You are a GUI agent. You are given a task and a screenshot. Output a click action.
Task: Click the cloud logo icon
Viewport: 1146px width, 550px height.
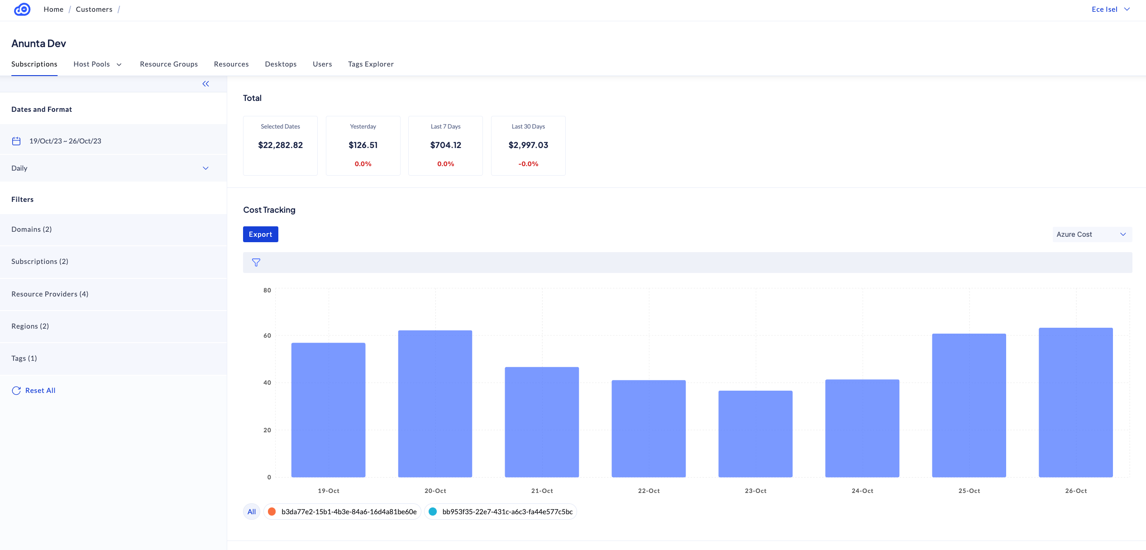22,9
